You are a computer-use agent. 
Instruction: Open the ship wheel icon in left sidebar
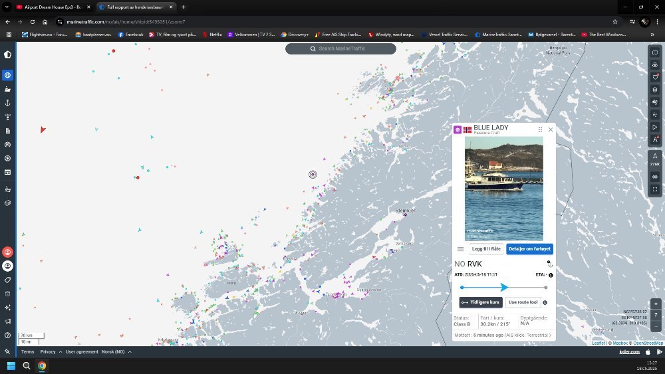point(7,158)
